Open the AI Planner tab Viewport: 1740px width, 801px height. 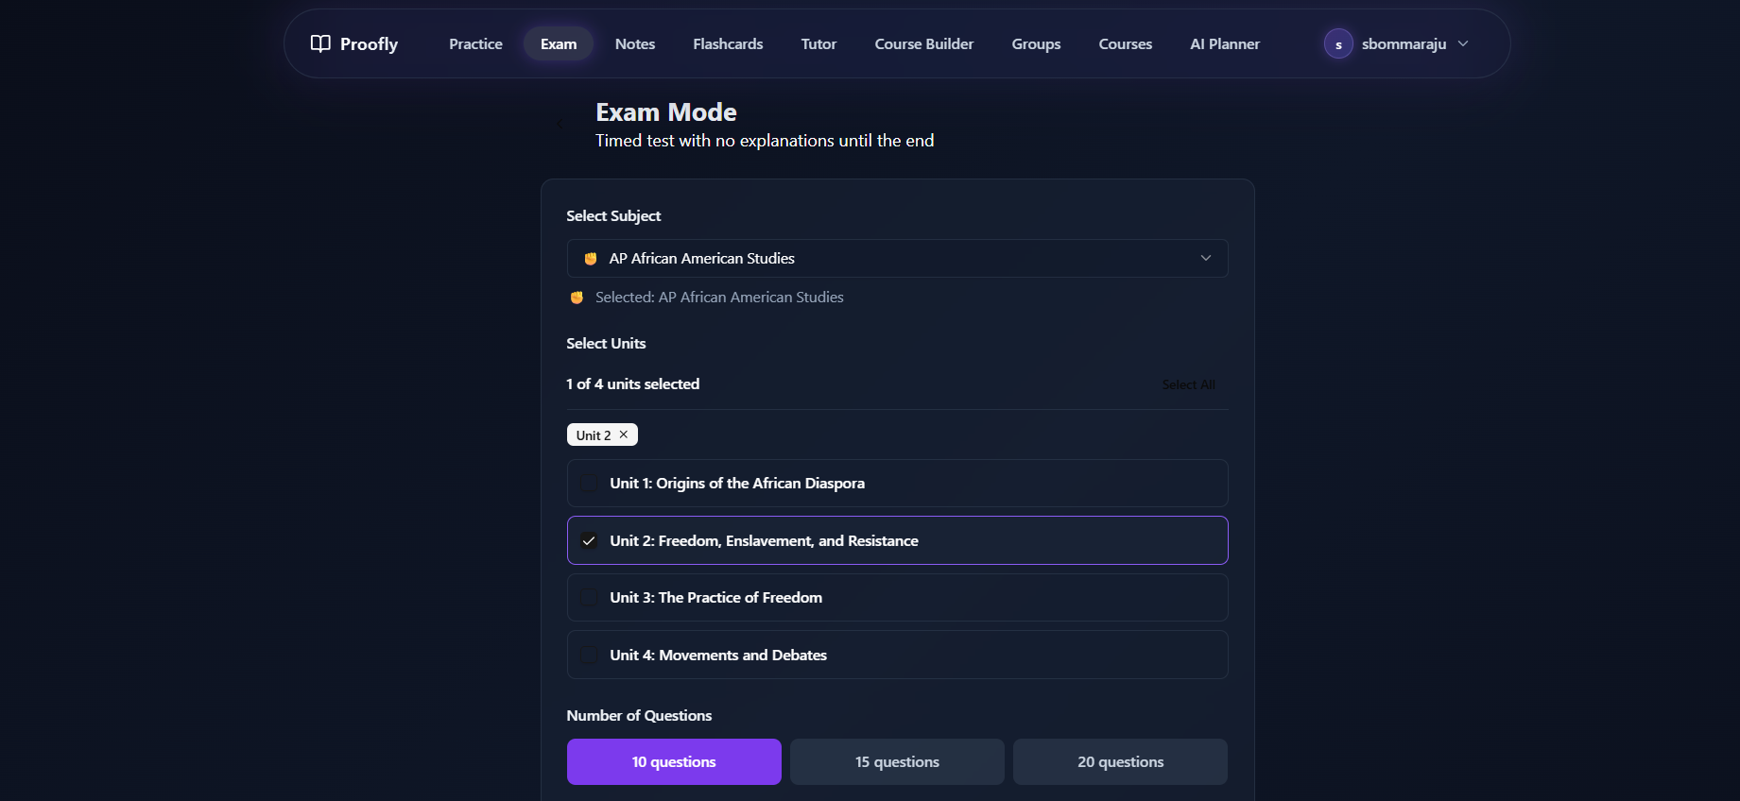click(x=1225, y=43)
